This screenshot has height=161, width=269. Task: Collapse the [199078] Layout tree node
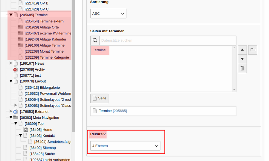pos(11,81)
